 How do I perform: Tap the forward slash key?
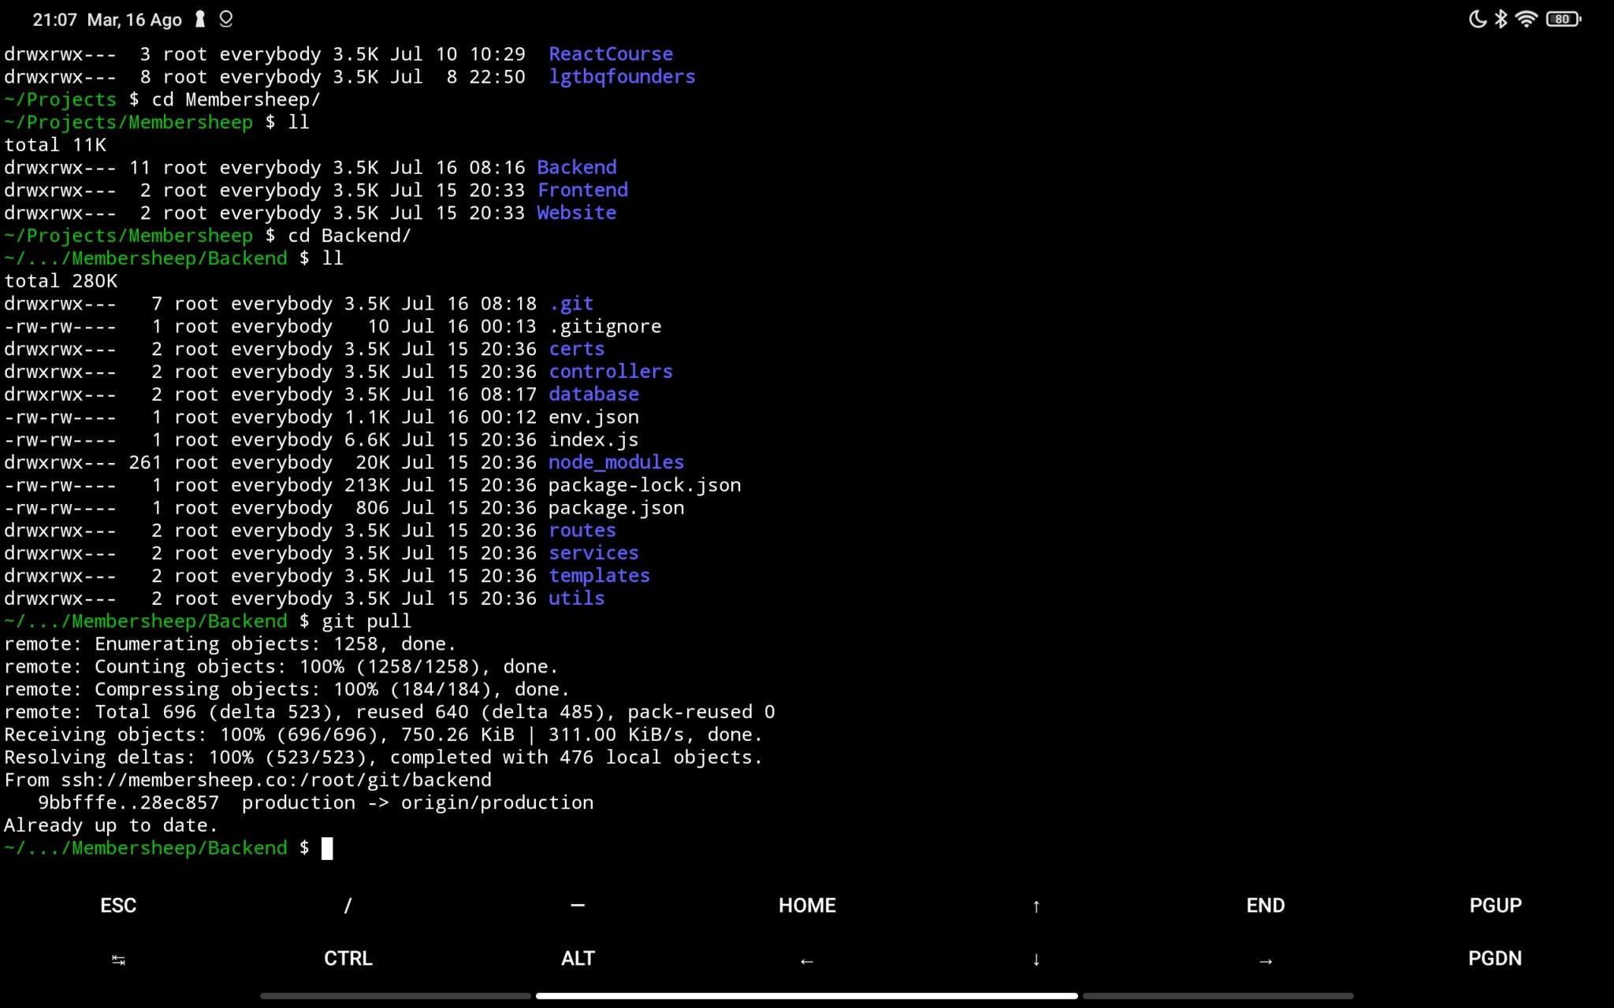pos(347,905)
